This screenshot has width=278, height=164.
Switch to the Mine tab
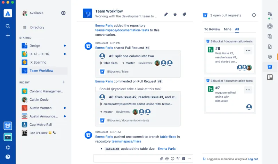click(x=228, y=29)
